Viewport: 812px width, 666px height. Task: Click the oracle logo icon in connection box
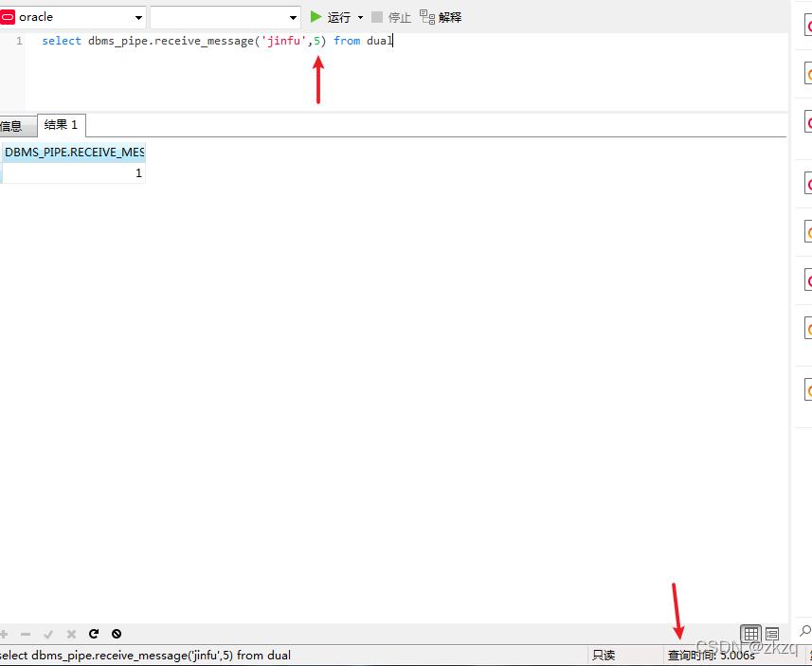(8, 18)
